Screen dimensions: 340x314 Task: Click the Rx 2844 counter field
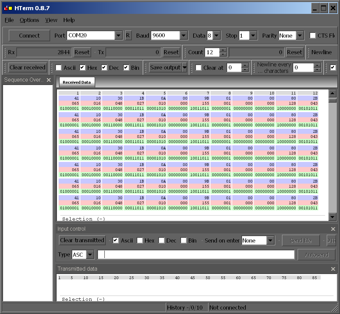(x=44, y=52)
